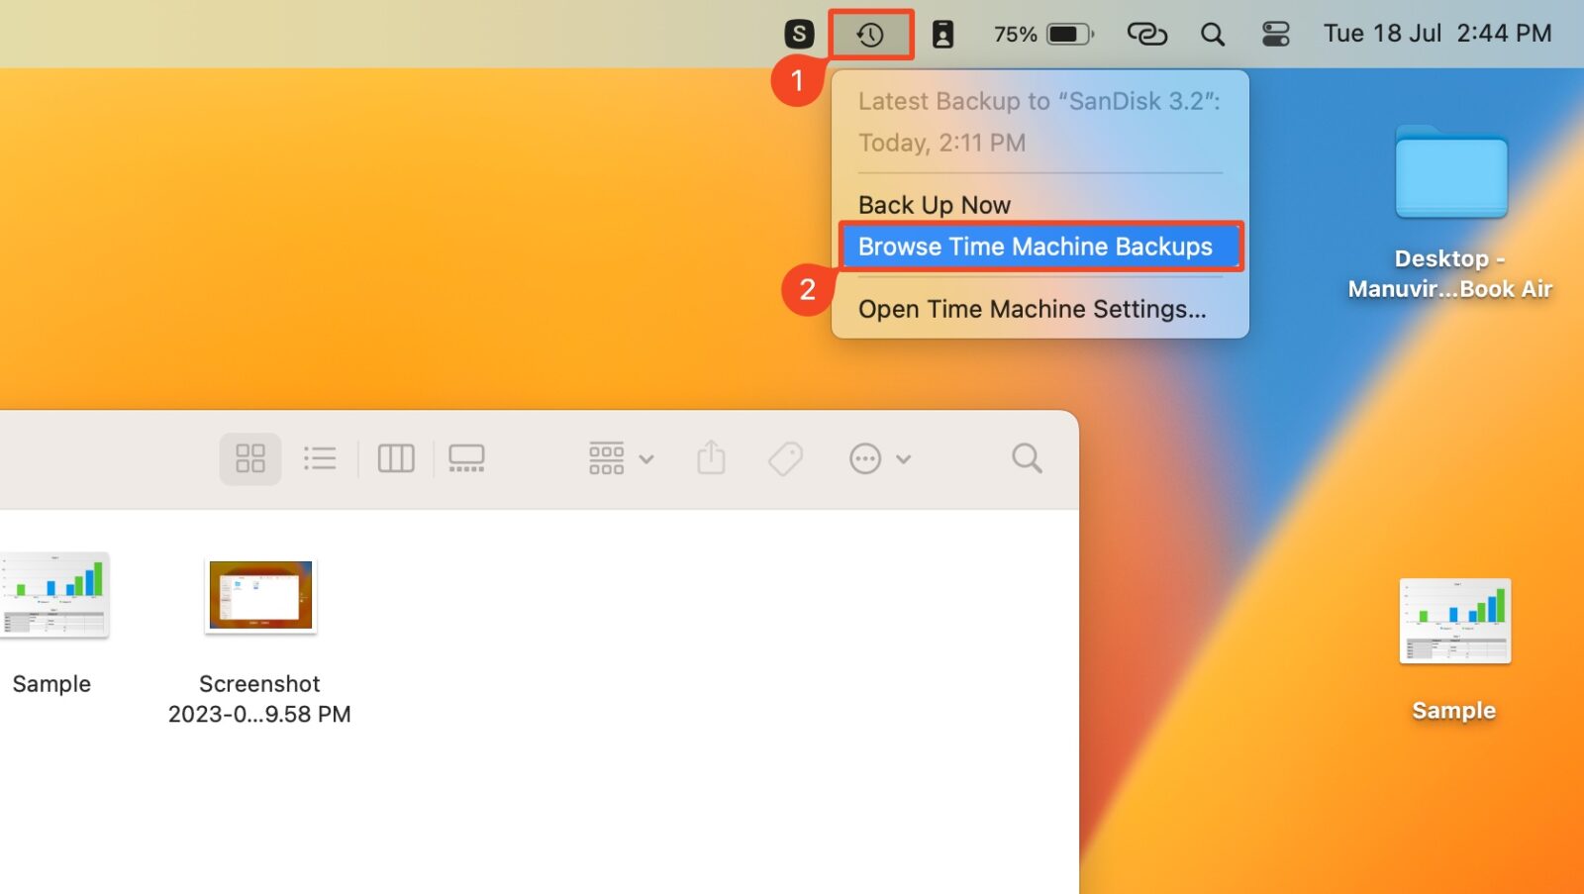This screenshot has height=894, width=1584.
Task: Click the S app icon in menu bar
Action: 798,33
